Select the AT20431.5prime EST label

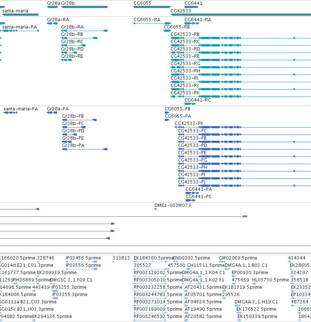click(203, 287)
